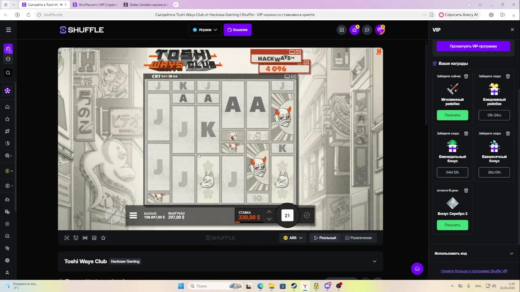Open the rocket icon in sidebar
The width and height of the screenshot is (520, 292).
7,131
